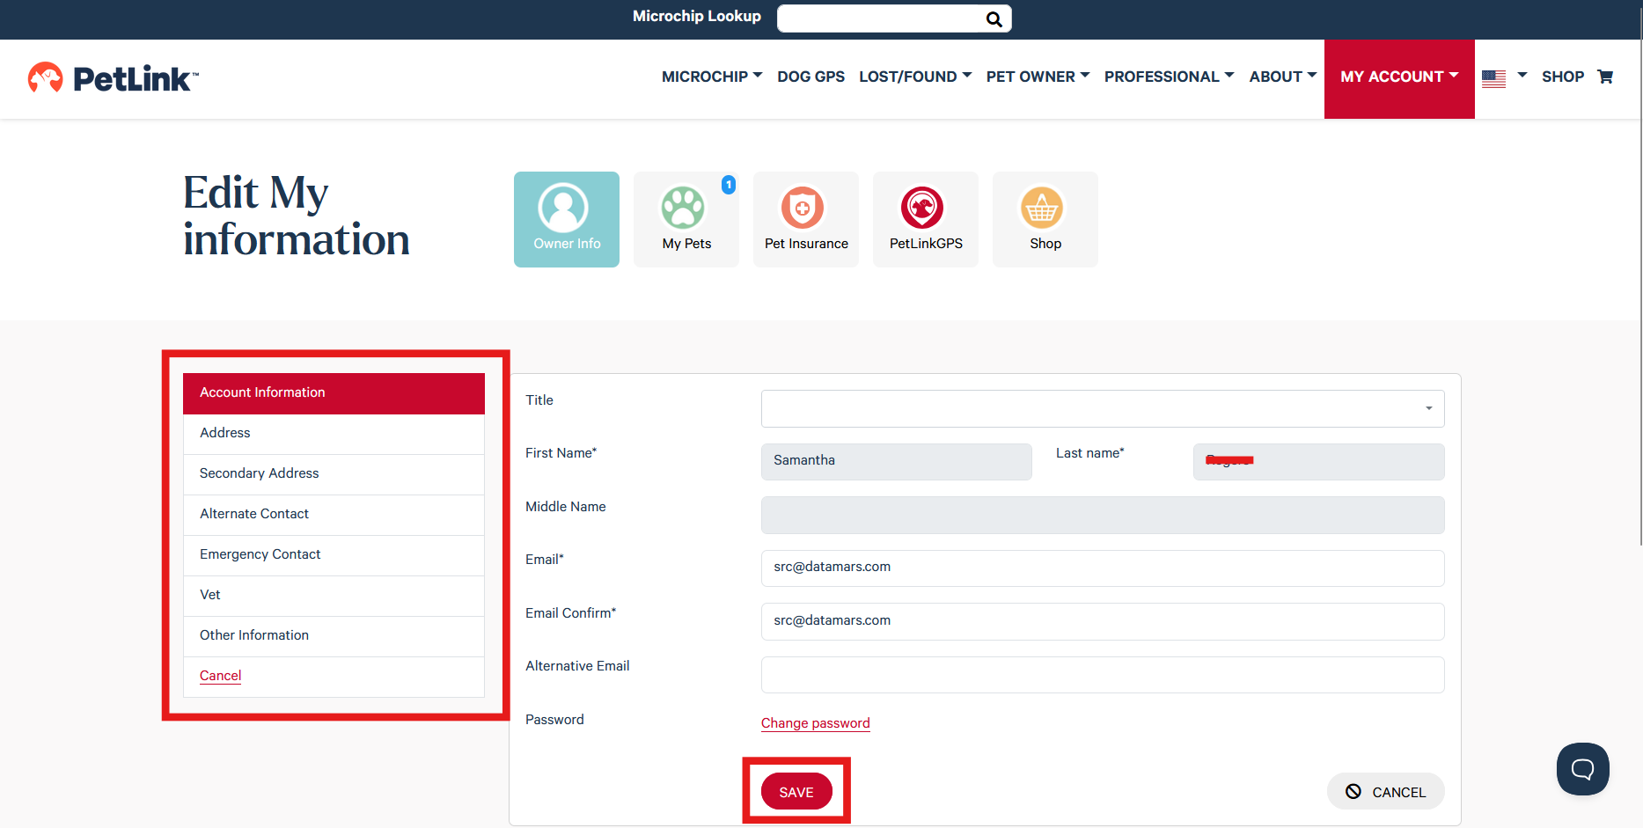Click the Microchip Lookup search magnifier icon
This screenshot has width=1643, height=828.
(994, 19)
